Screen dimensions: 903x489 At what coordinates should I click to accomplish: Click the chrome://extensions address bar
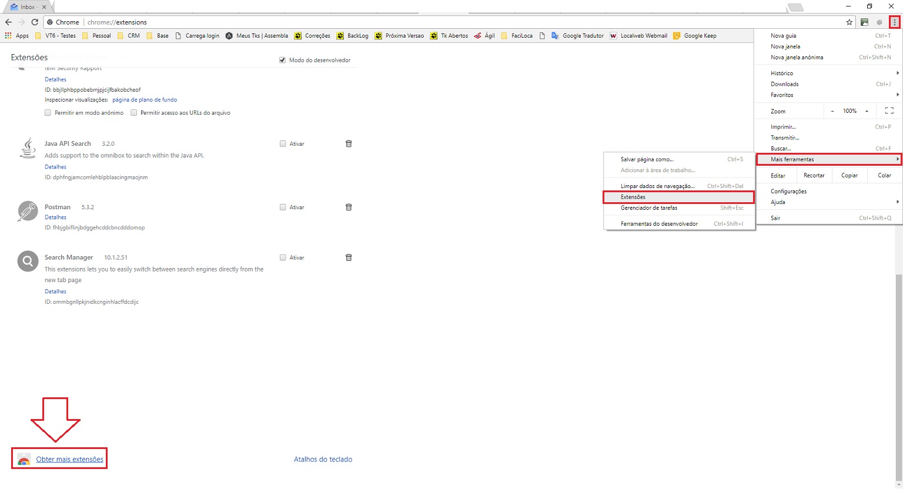click(x=412, y=22)
